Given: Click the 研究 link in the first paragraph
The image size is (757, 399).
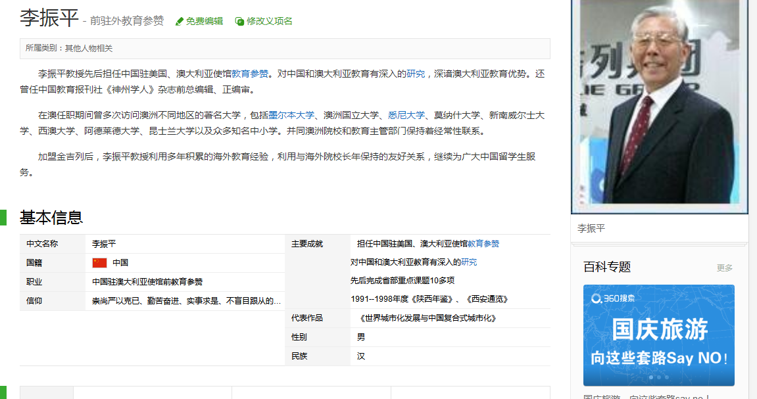Looking at the screenshot, I should tap(416, 74).
